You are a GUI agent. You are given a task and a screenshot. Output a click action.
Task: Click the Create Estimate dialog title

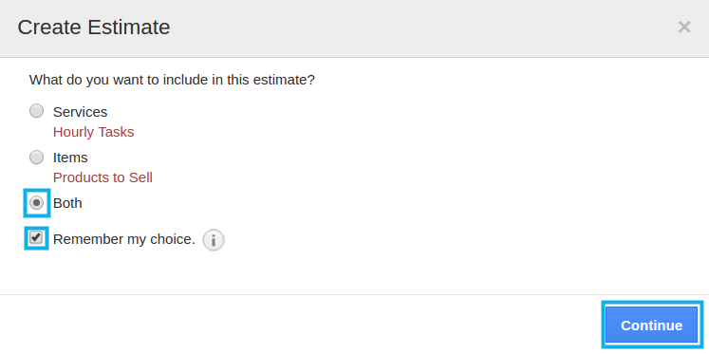(94, 28)
